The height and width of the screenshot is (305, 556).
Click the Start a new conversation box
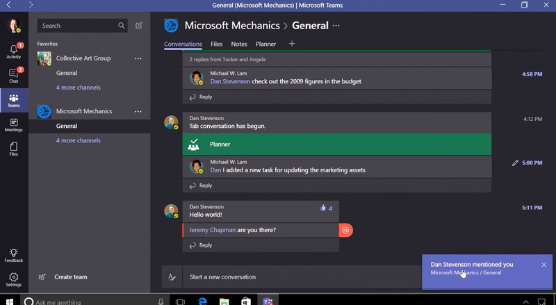tap(302, 277)
